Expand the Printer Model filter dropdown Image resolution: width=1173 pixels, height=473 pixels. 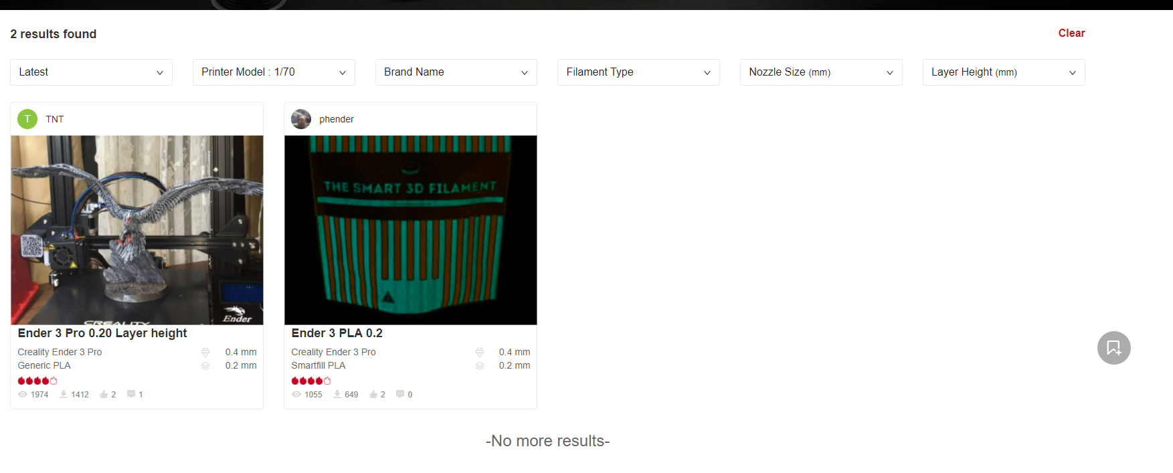point(274,72)
